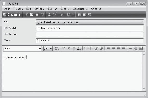
Task: Open the Вставка menu
Action: click(x=39, y=9)
